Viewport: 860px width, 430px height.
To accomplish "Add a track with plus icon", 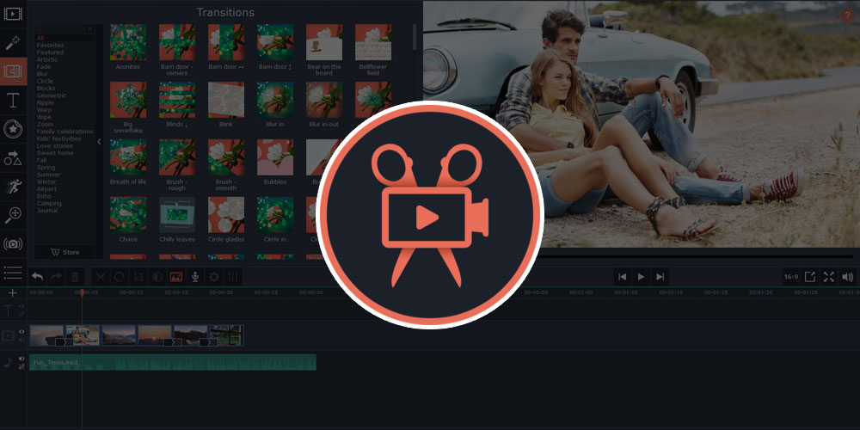I will pyautogui.click(x=13, y=293).
